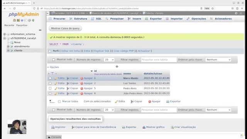Click the atendimento table icon

[x=12, y=46]
